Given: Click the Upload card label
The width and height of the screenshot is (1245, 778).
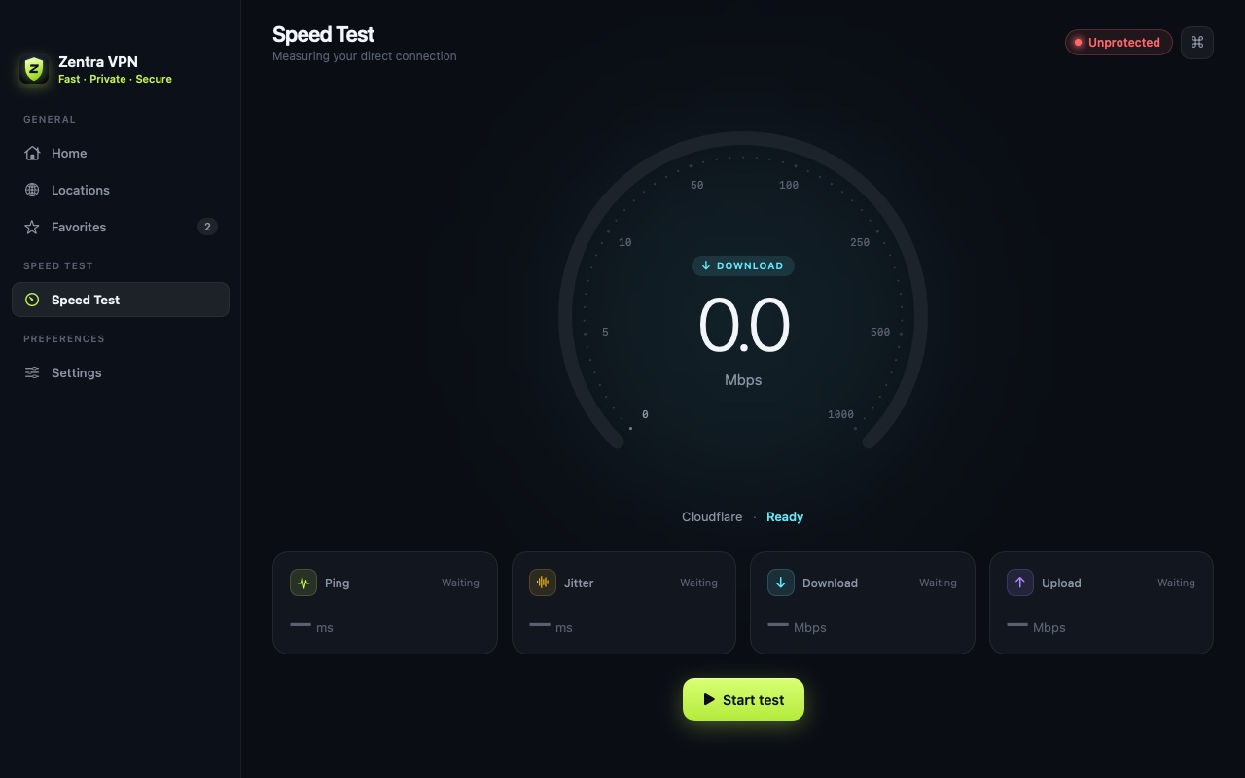Looking at the screenshot, I should pyautogui.click(x=1061, y=583).
